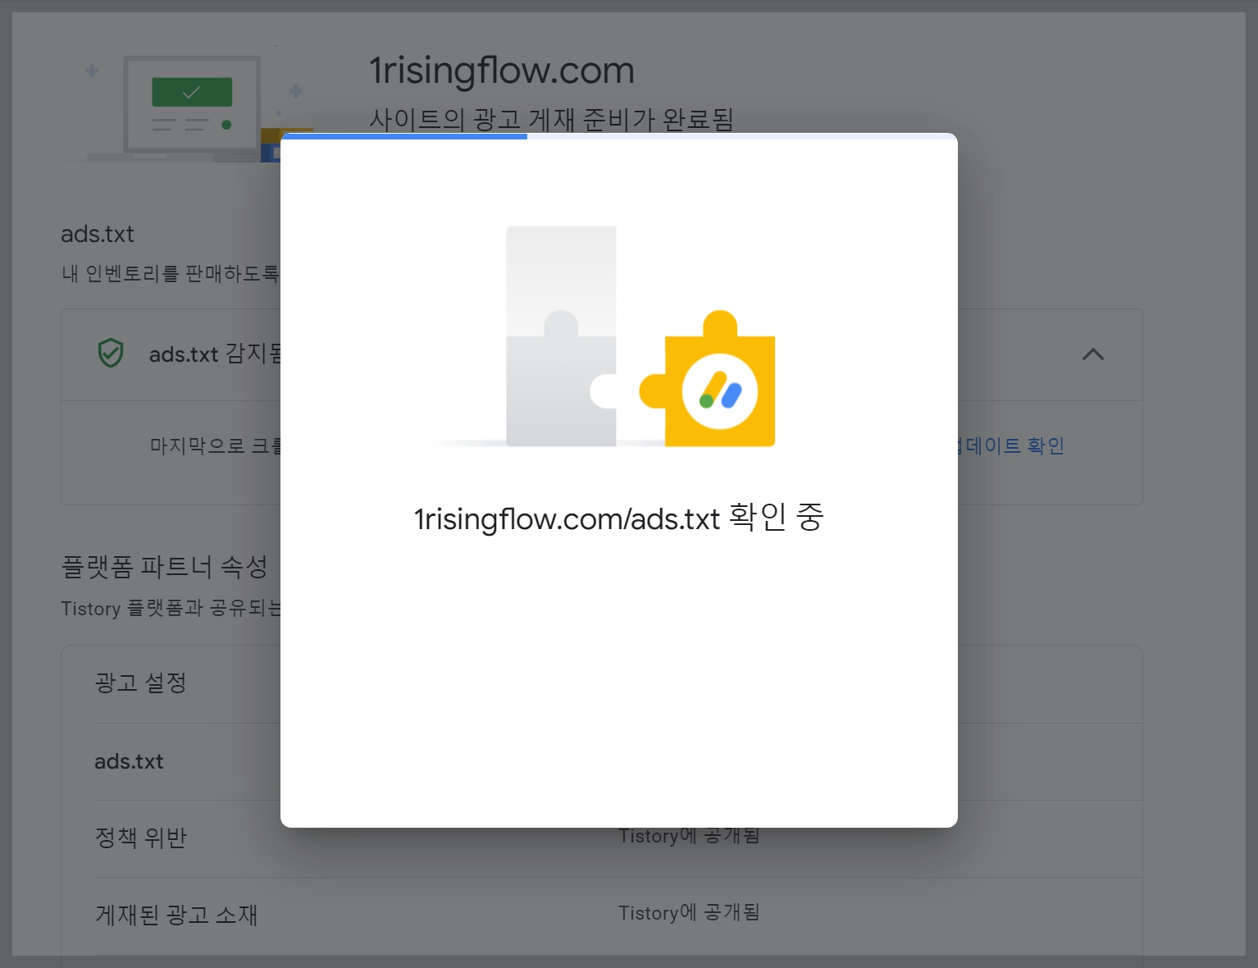Screen dimensions: 1258x968
Task: Click the ads.txt section heading
Action: (98, 234)
